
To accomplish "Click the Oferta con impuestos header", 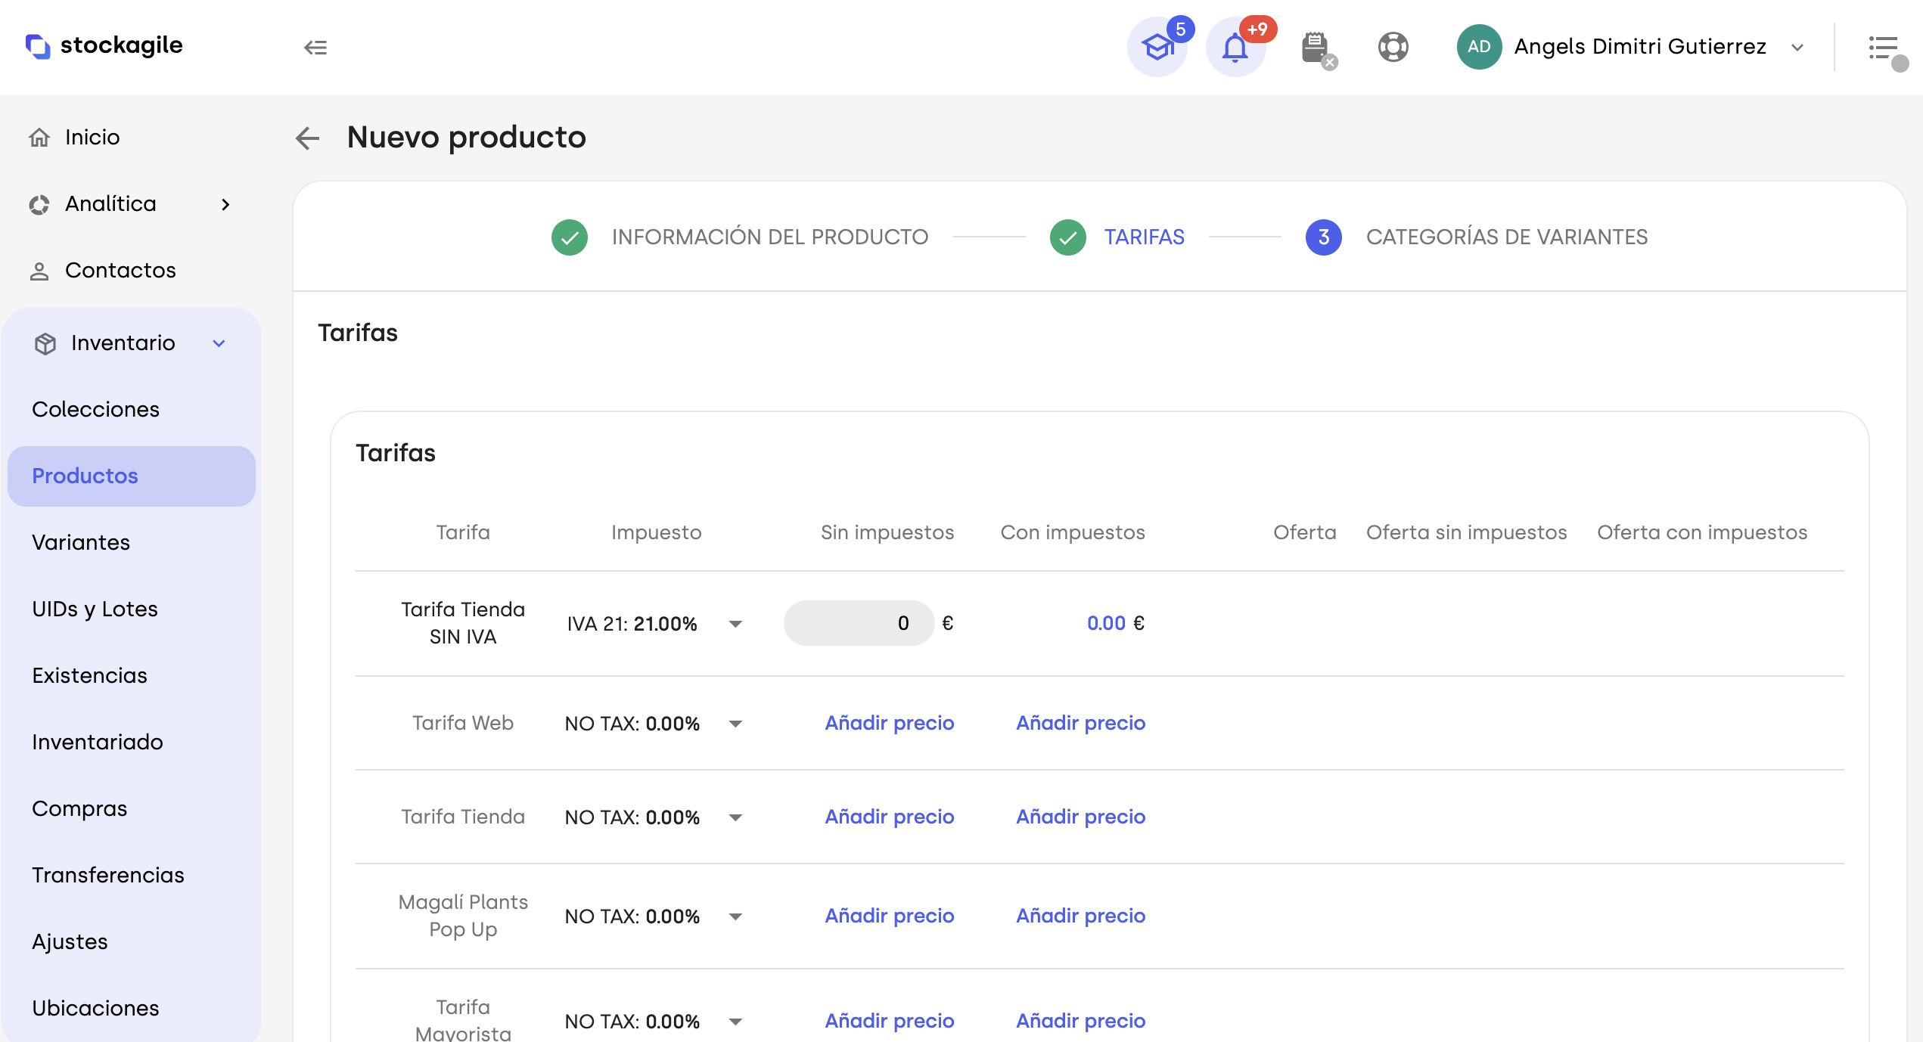I will [x=1702, y=533].
